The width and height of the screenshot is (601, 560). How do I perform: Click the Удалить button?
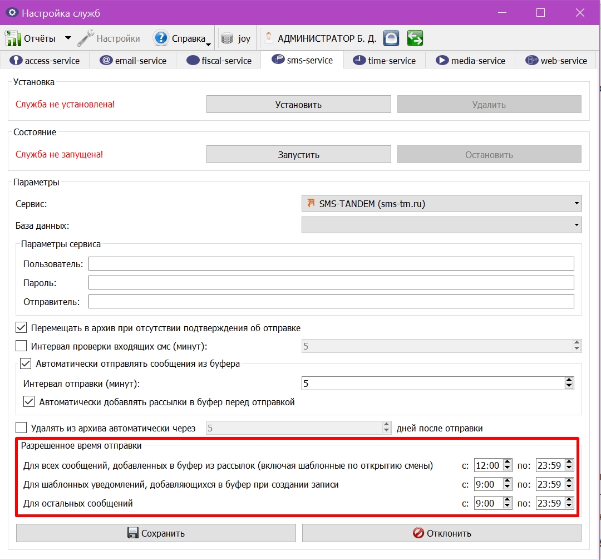[x=489, y=104]
